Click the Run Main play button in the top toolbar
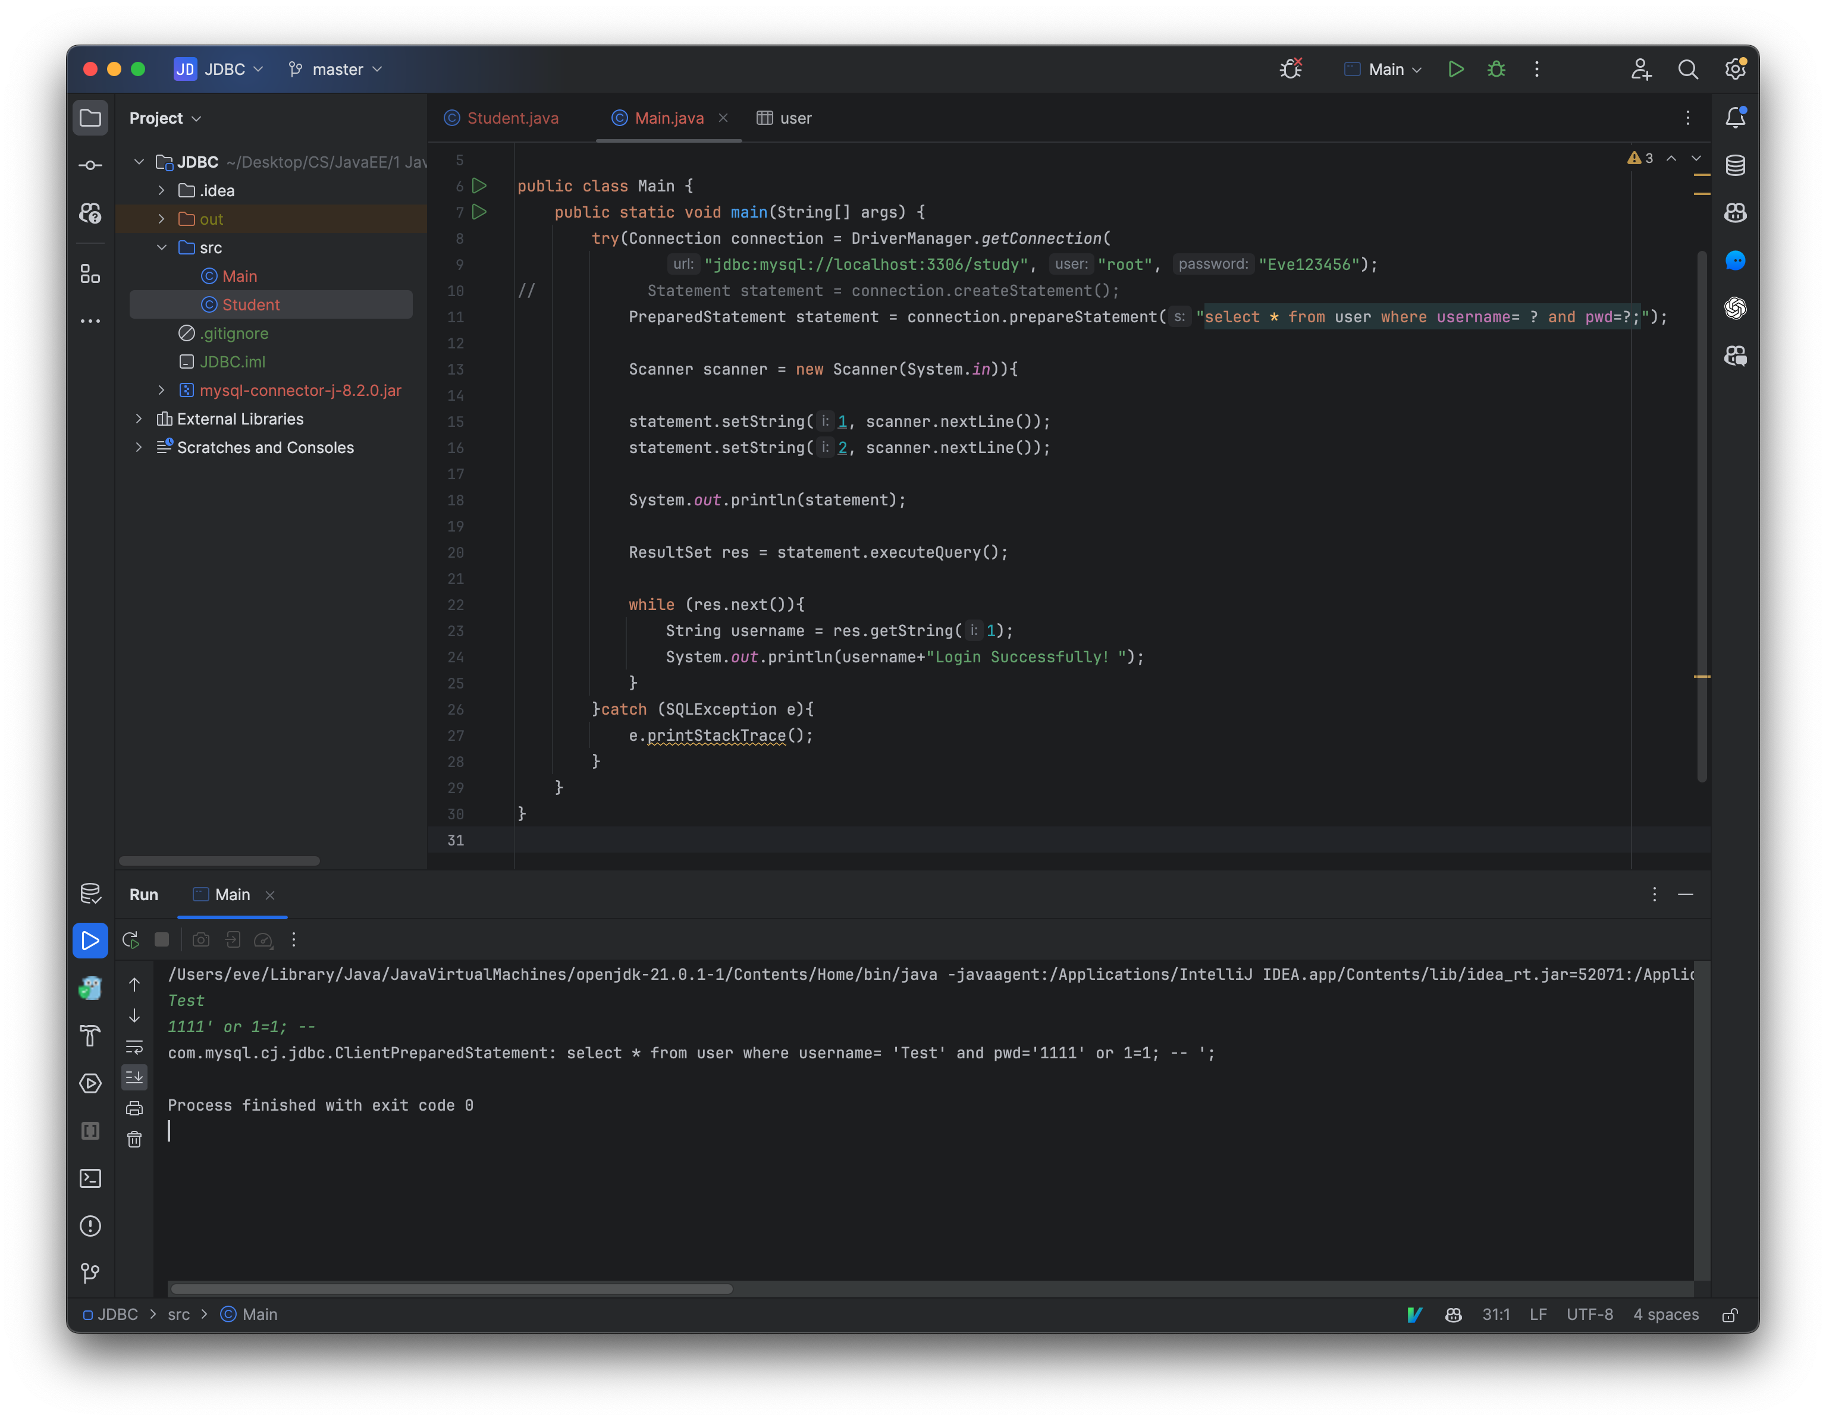The width and height of the screenshot is (1826, 1421). pos(1455,70)
